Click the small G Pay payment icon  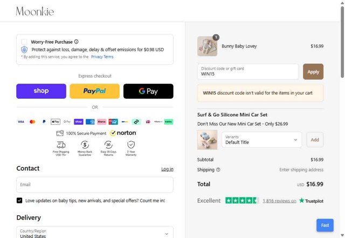[67, 121]
